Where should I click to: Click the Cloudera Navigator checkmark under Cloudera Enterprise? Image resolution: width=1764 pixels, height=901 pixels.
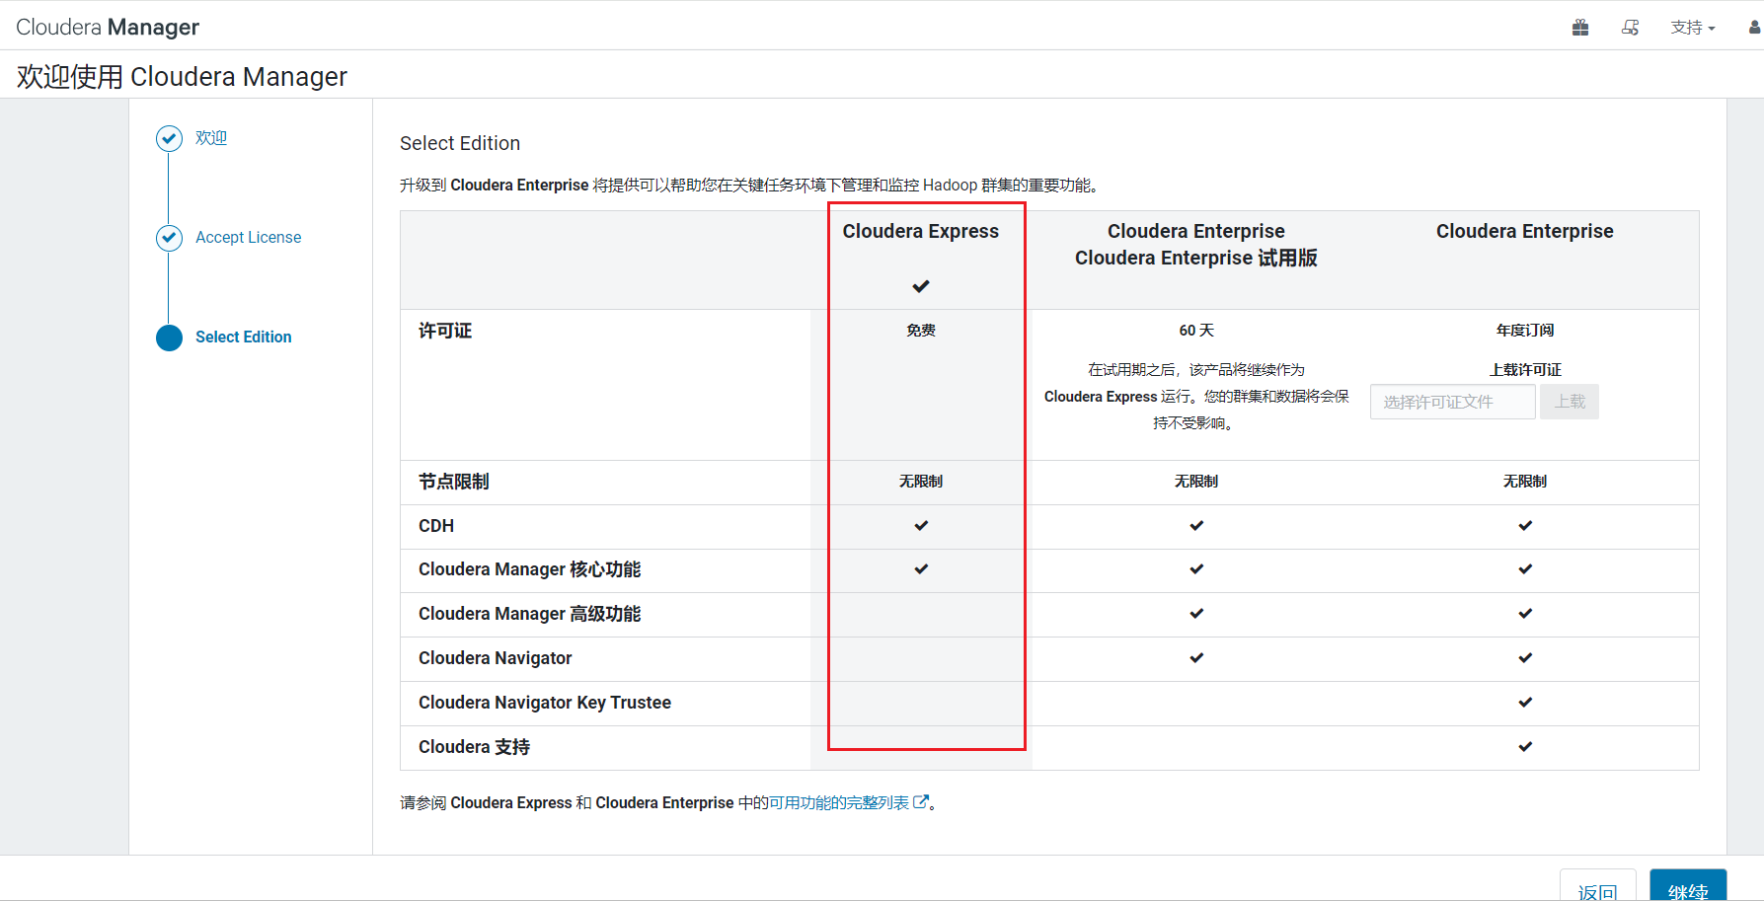(x=1525, y=658)
